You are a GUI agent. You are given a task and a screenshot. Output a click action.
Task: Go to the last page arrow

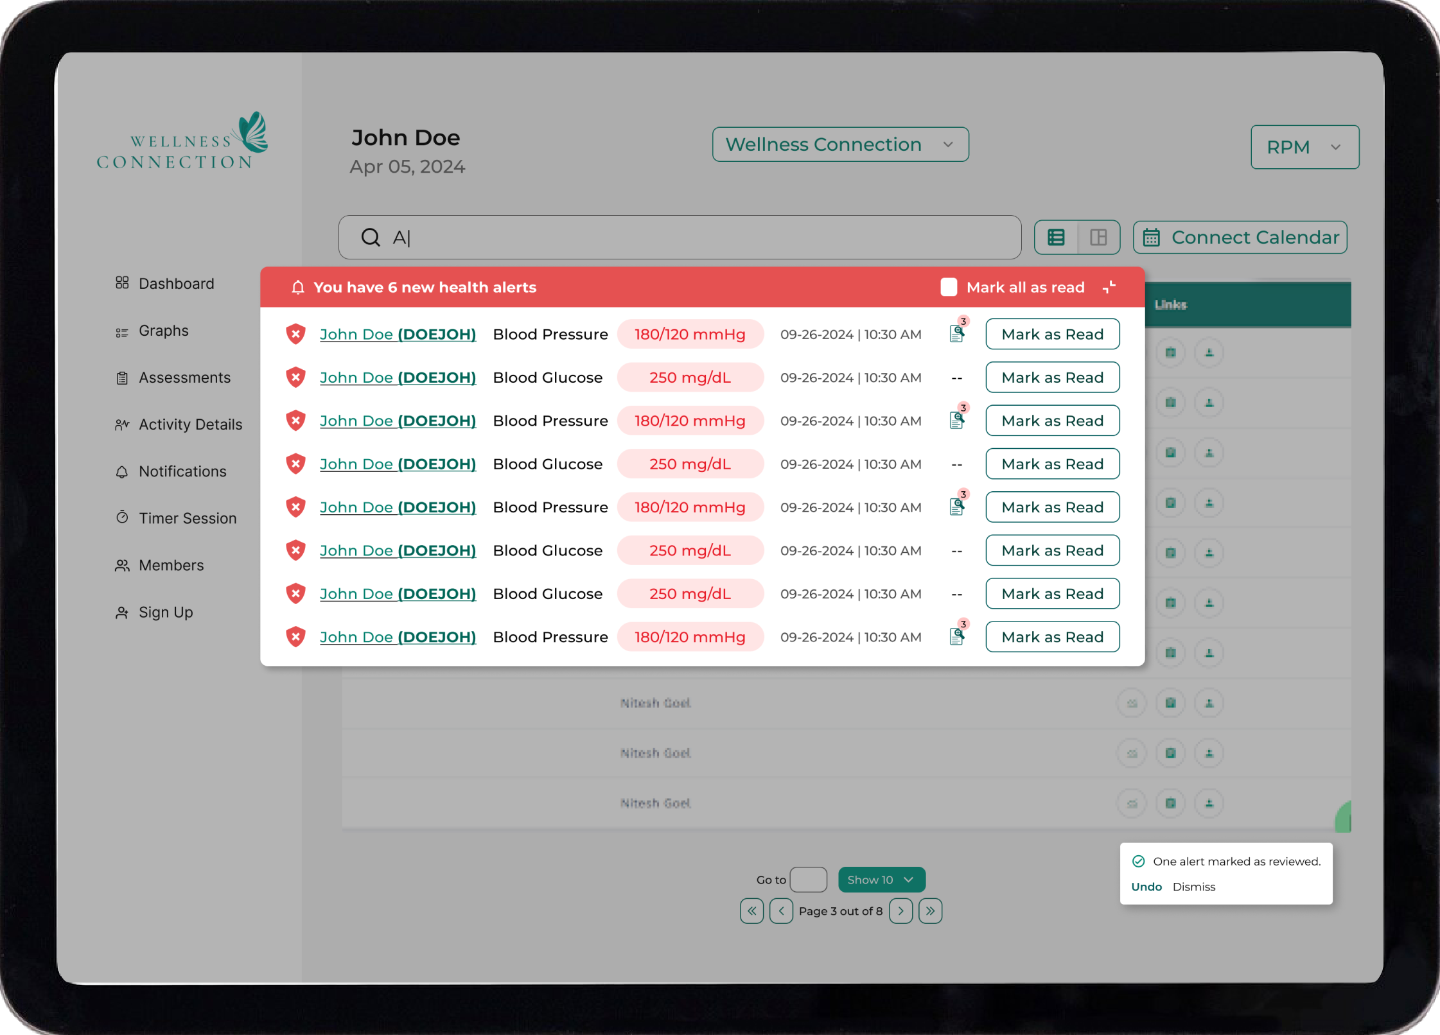(930, 910)
